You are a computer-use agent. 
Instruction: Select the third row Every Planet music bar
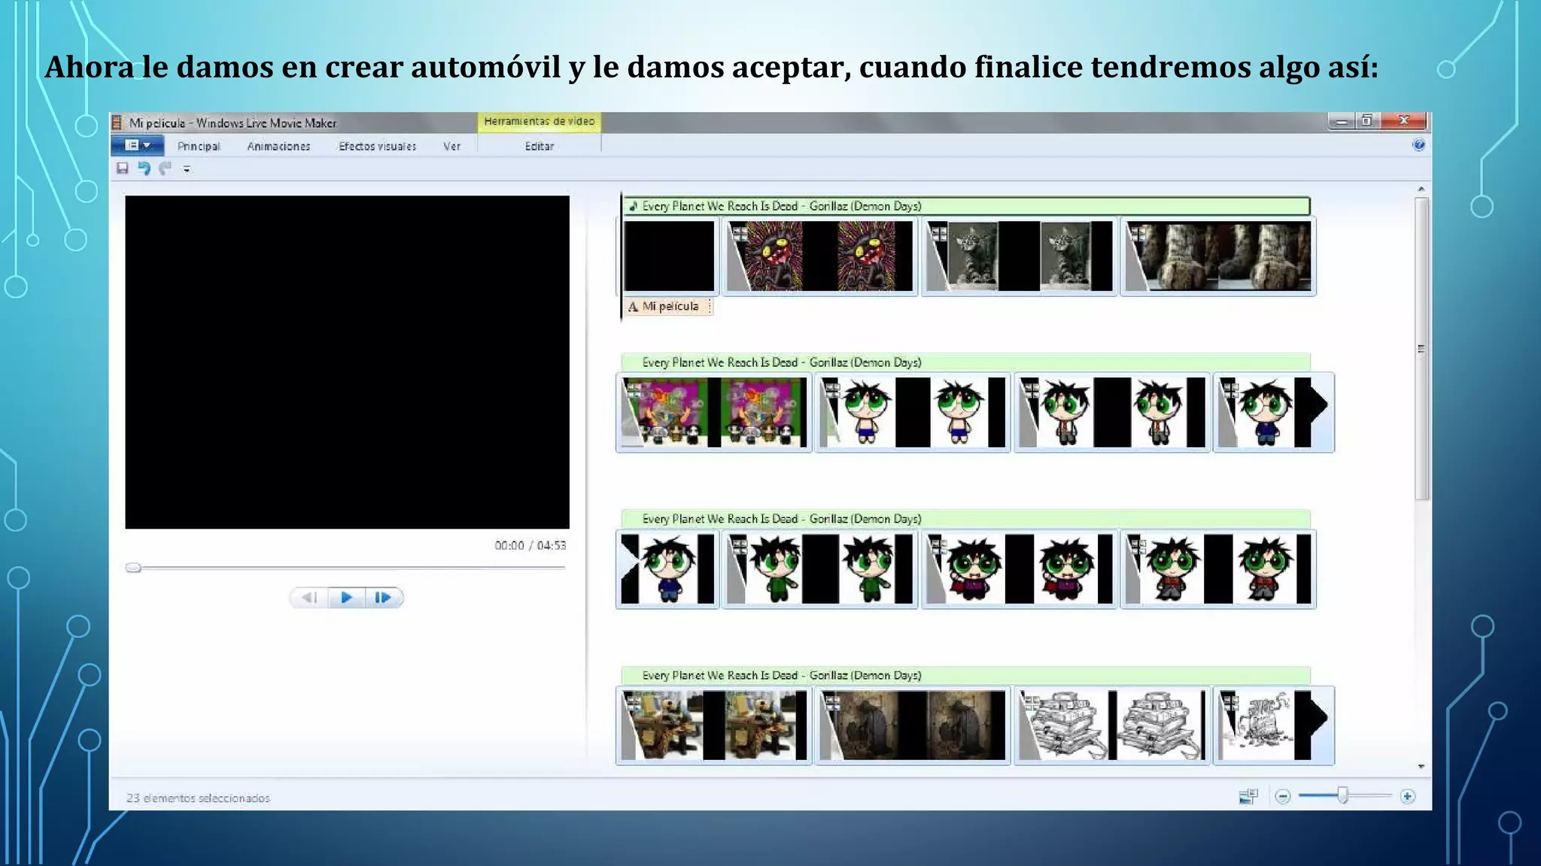coord(966,519)
